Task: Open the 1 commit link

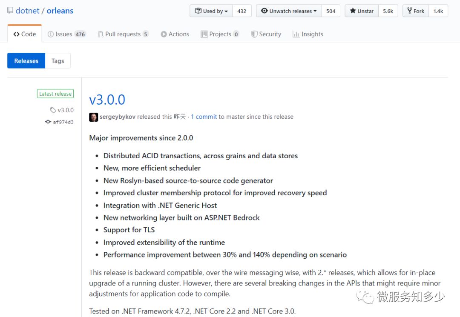Action: point(204,117)
